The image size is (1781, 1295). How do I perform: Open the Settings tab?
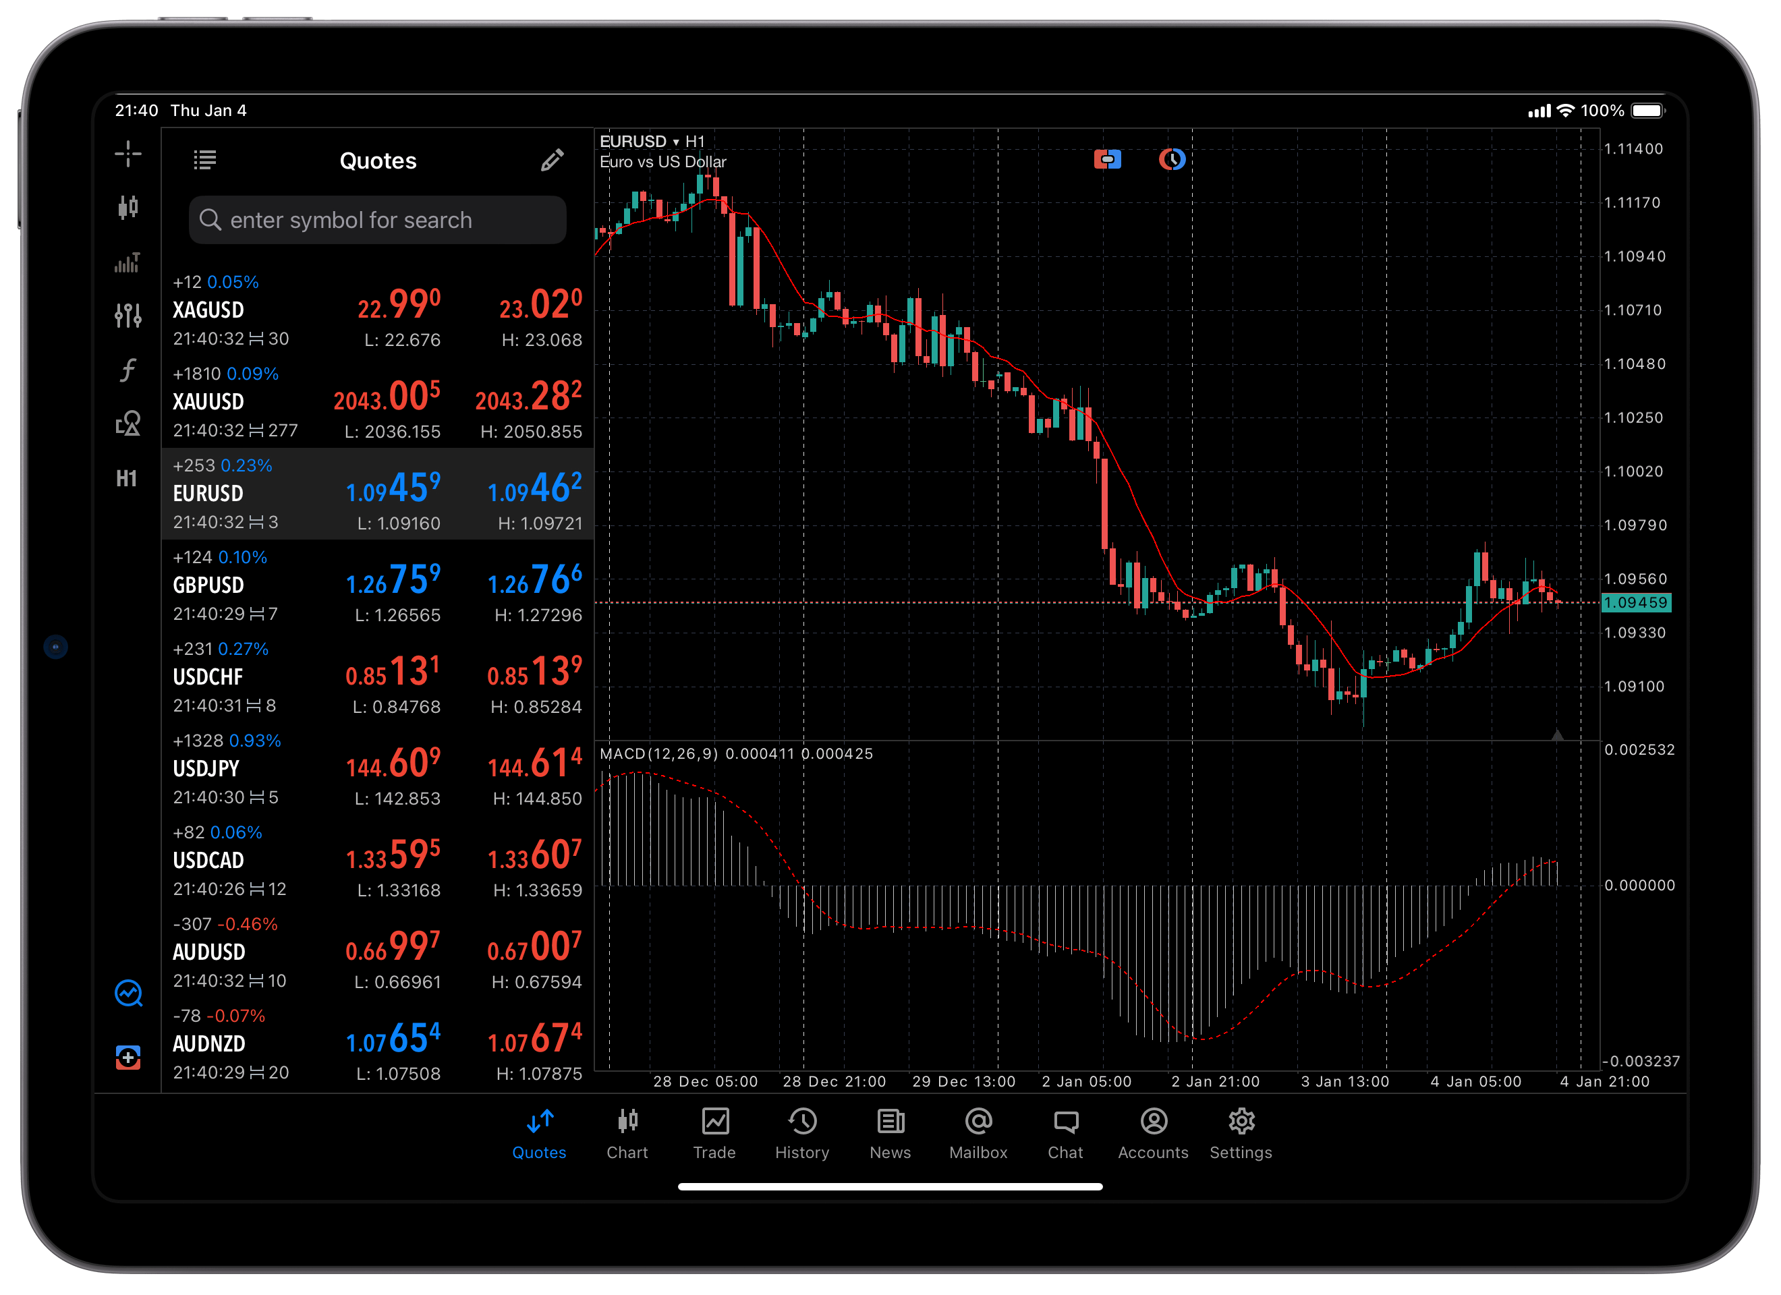click(x=1241, y=1134)
